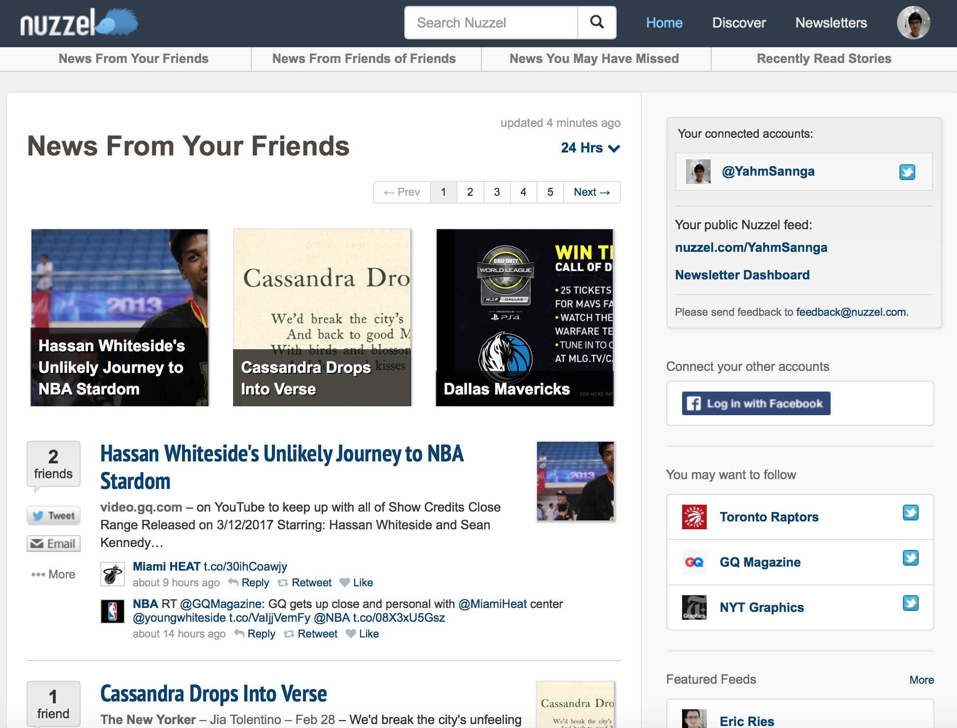The height and width of the screenshot is (728, 957).
Task: Click Twitter follow icon for Toronto Raptors
Action: point(911,513)
